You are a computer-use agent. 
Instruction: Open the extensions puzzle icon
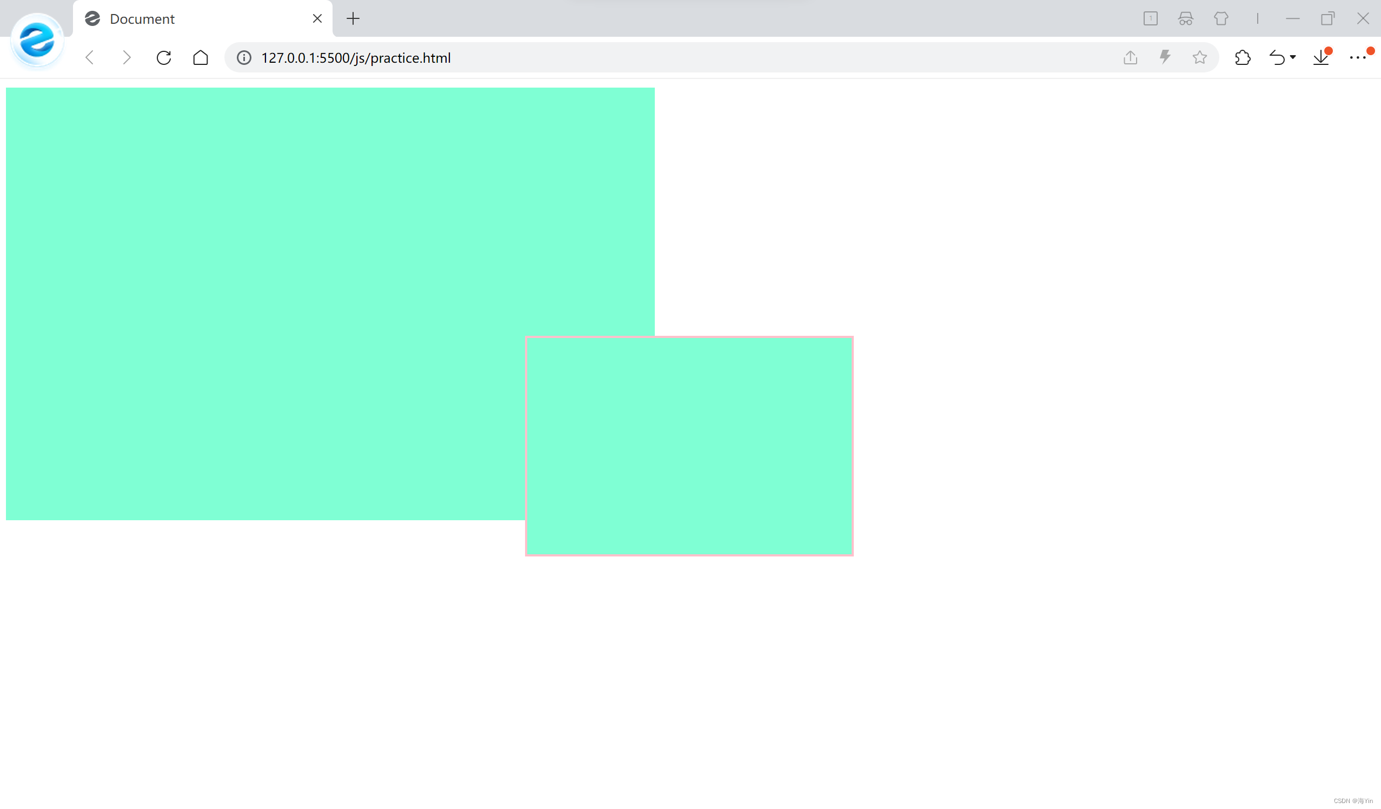pyautogui.click(x=1243, y=57)
